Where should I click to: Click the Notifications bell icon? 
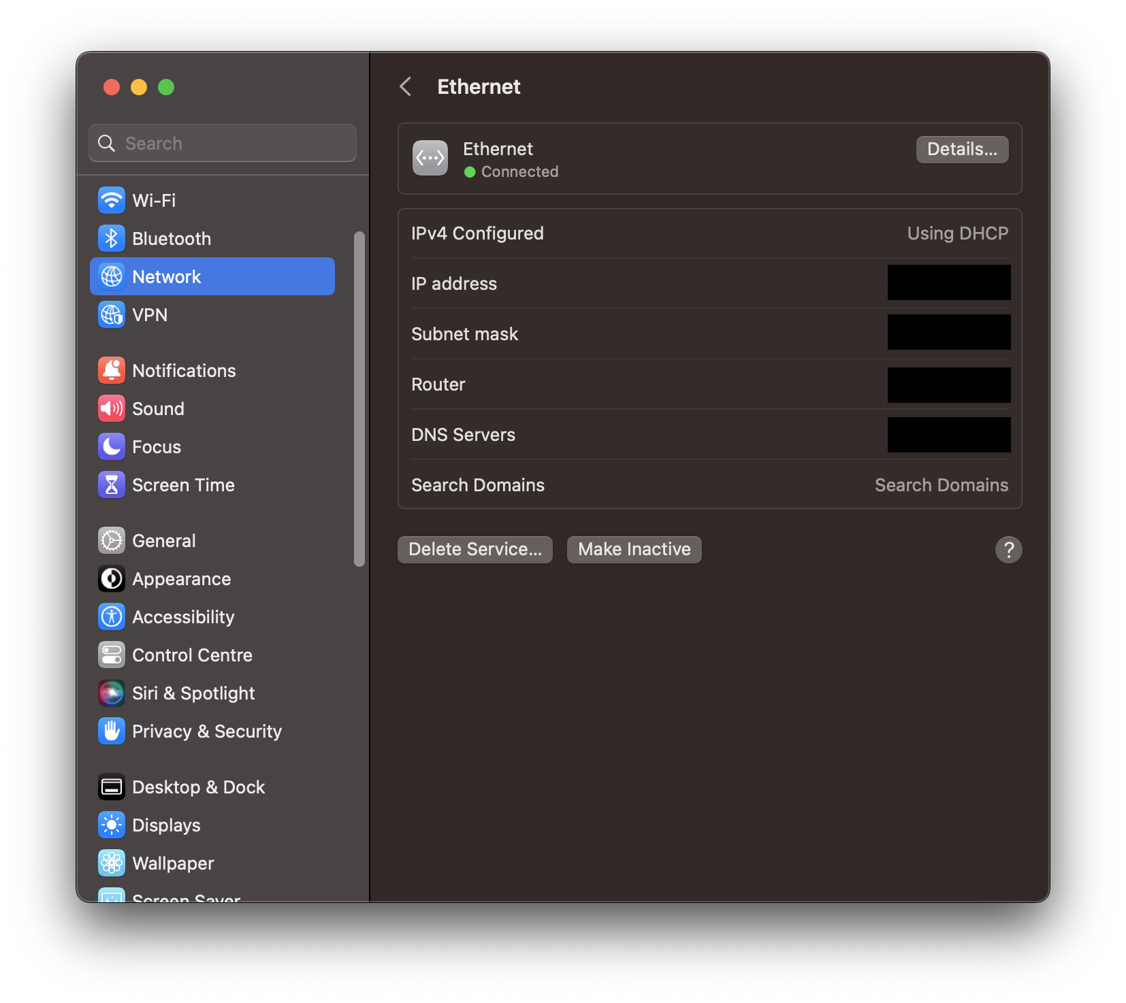point(112,370)
